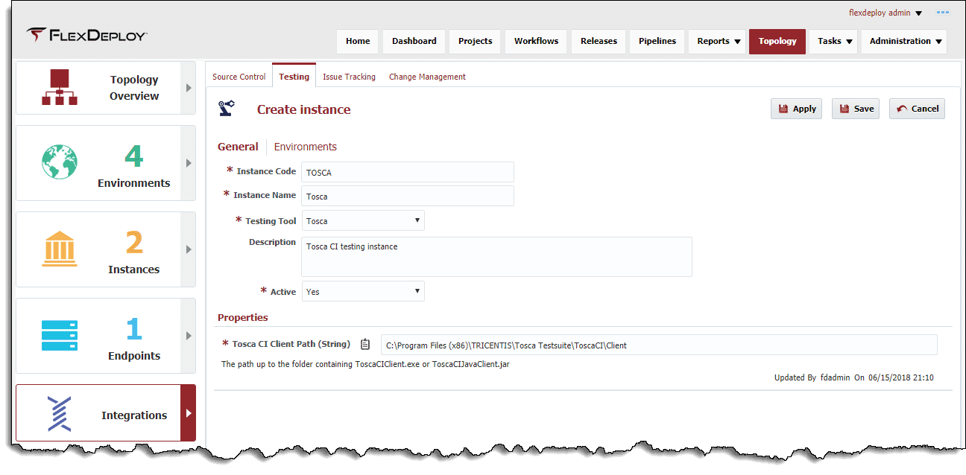Screen dimensions: 966x475
Task: Click the FlexDeploy logo
Action: point(86,35)
